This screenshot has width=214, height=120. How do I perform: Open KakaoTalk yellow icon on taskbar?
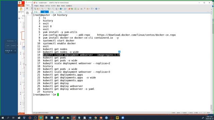point(117,118)
